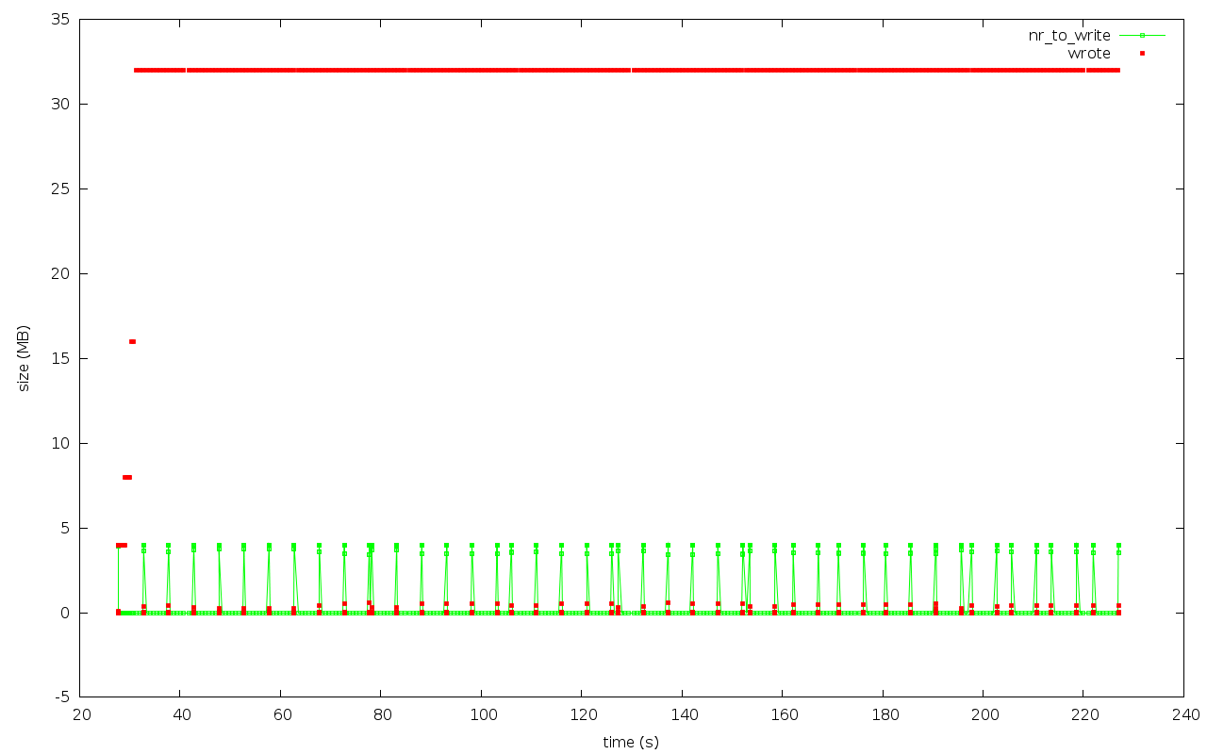Click the x-axis tick value 60
The height and width of the screenshot is (754, 1207).
(281, 715)
